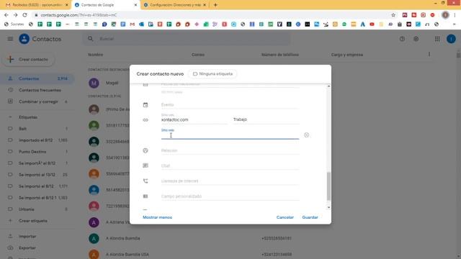This screenshot has width=461, height=259.
Task: Click the website link icon in dialog
Action: 146,120
